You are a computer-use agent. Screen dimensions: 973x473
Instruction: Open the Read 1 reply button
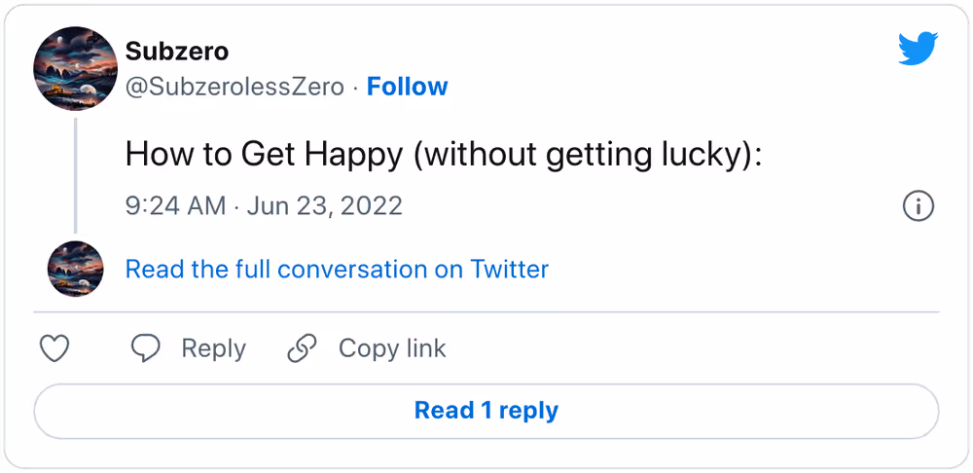tap(486, 411)
